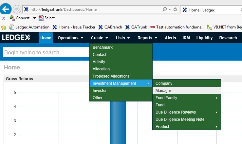242x144 pixels.
Task: Open the Operations menu
Action: 70,38
